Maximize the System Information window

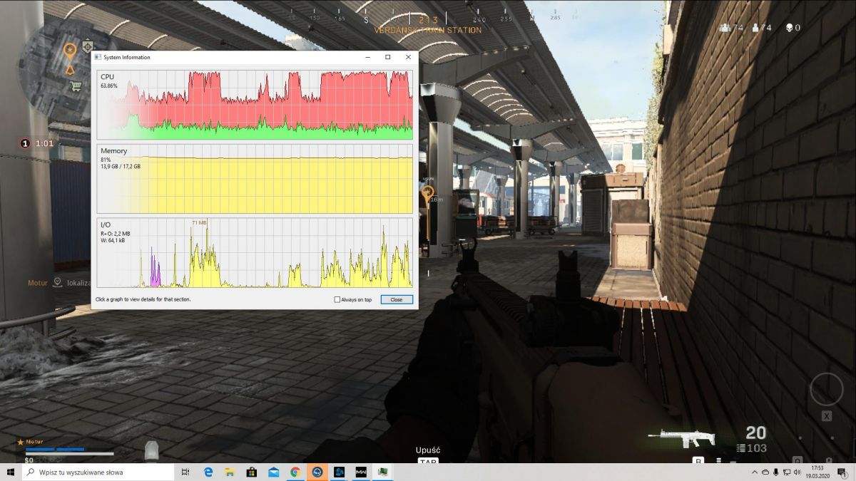[x=388, y=57]
